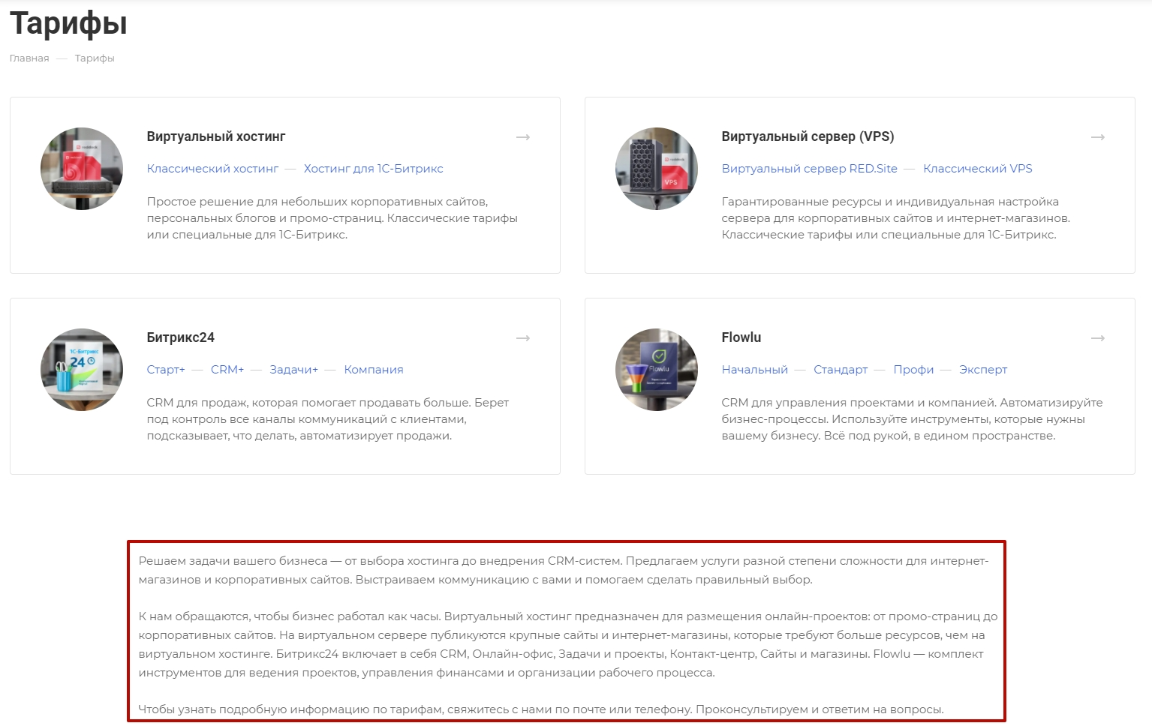Select the Виртуальный сервер RED.Site link
Image resolution: width=1152 pixels, height=726 pixels.
[810, 169]
